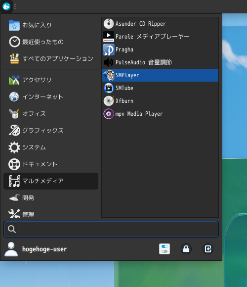The height and width of the screenshot is (287, 247).
Task: Click the accessories scissors icon
Action: click(14, 80)
